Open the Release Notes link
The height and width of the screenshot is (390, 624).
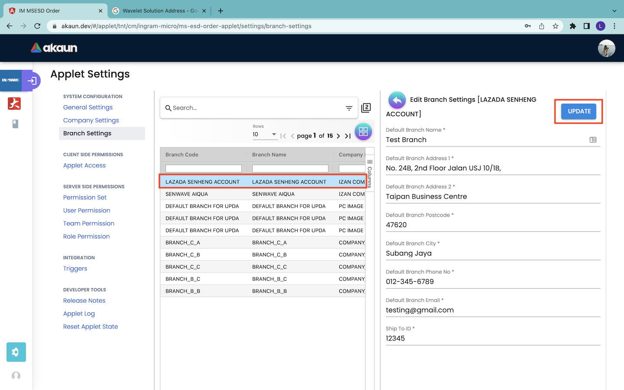tap(84, 301)
